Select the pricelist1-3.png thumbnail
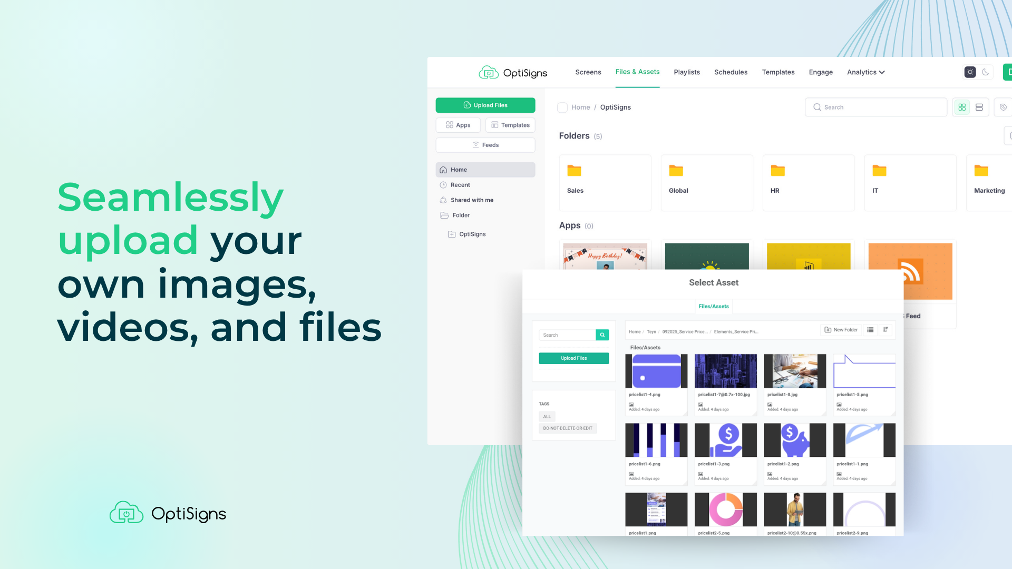 pos(725,440)
